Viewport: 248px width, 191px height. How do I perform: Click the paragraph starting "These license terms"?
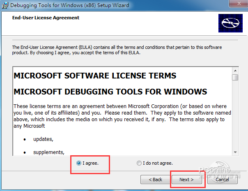122,116
